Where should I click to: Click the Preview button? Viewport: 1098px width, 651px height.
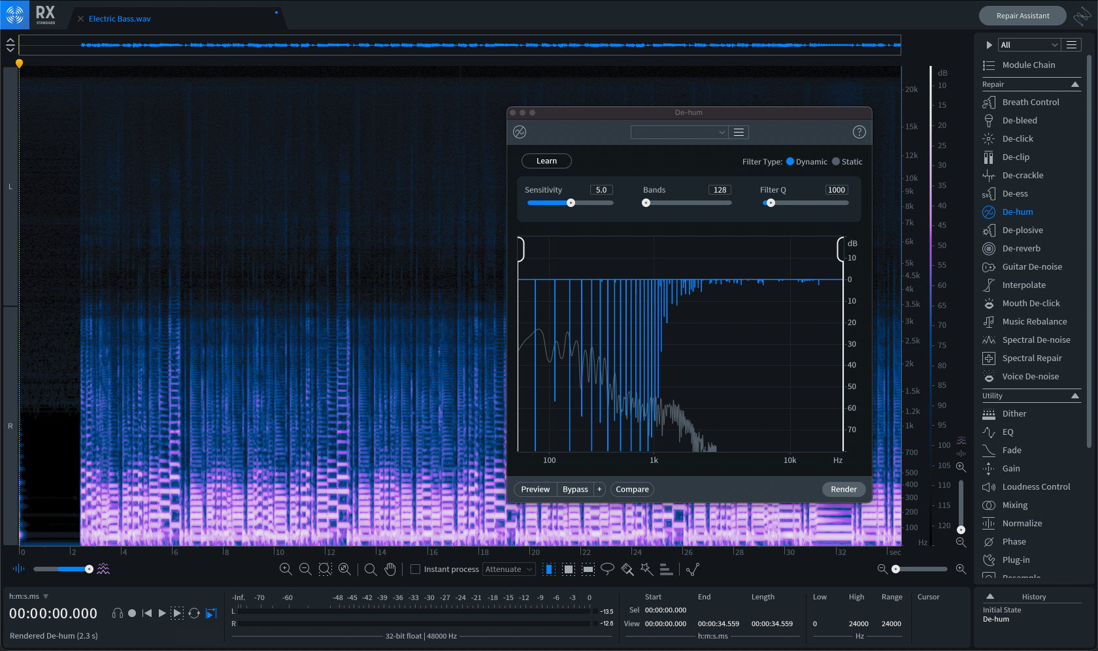535,489
